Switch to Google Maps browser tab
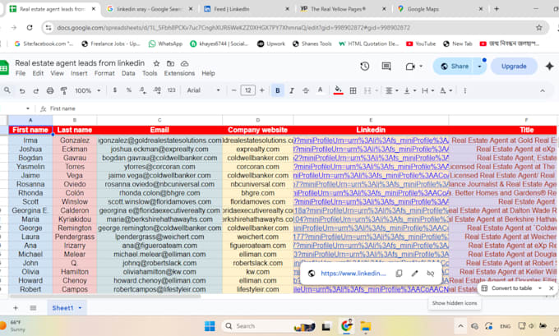 [439, 9]
